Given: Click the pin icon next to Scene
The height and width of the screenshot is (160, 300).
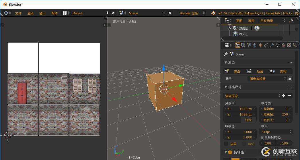Looking at the screenshot, I should [226, 54].
